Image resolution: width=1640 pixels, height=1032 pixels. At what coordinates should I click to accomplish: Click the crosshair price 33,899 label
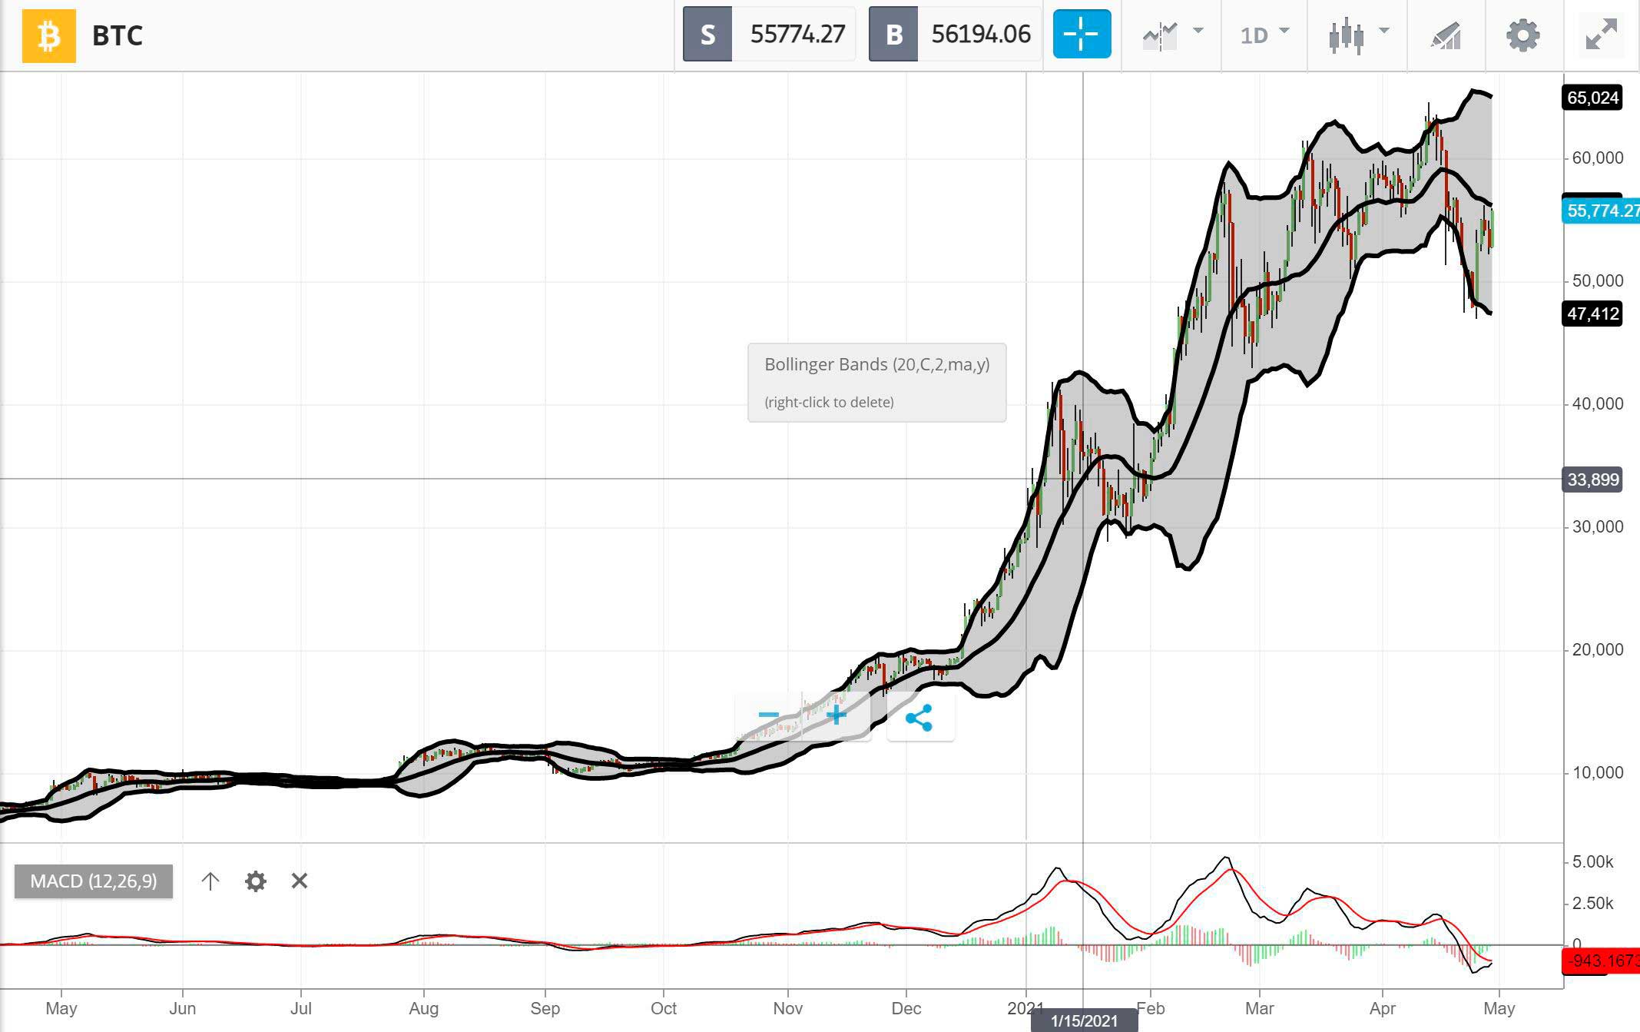pos(1592,479)
